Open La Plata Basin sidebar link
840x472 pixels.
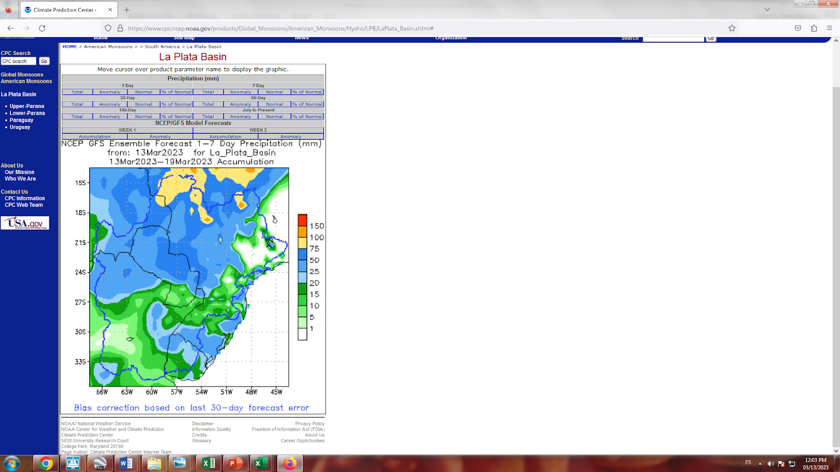(18, 94)
